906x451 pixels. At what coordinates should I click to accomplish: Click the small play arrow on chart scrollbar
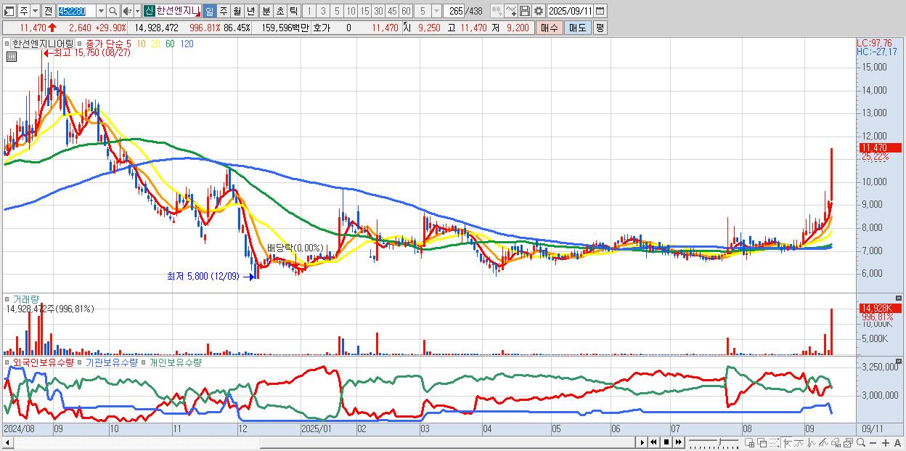(642, 442)
